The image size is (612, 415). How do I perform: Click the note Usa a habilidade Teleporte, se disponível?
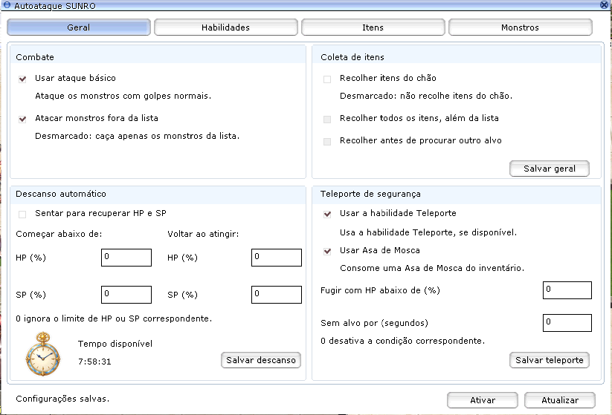tap(428, 232)
